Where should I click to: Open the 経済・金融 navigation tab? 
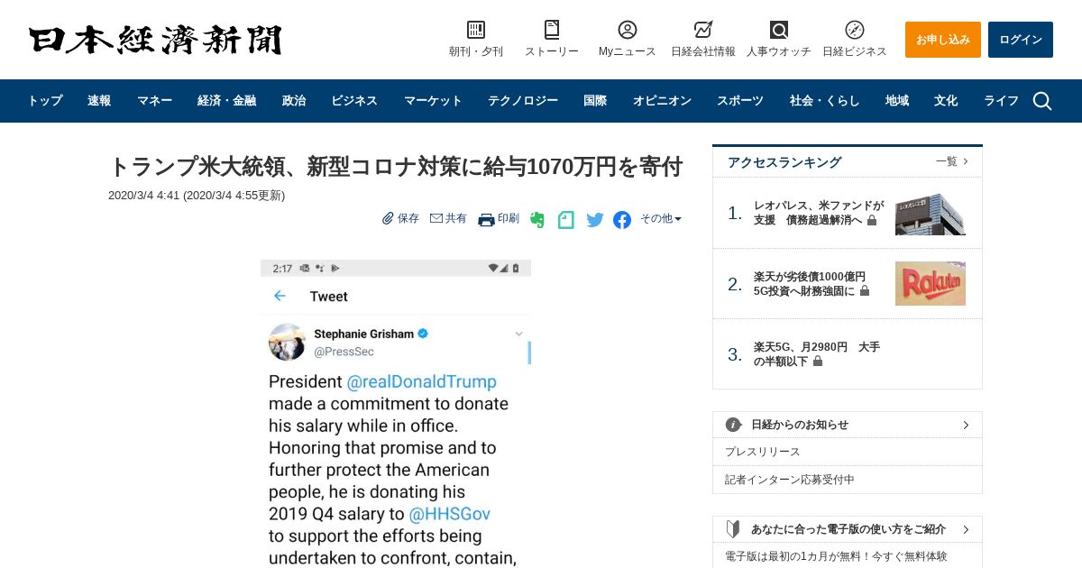(x=226, y=101)
